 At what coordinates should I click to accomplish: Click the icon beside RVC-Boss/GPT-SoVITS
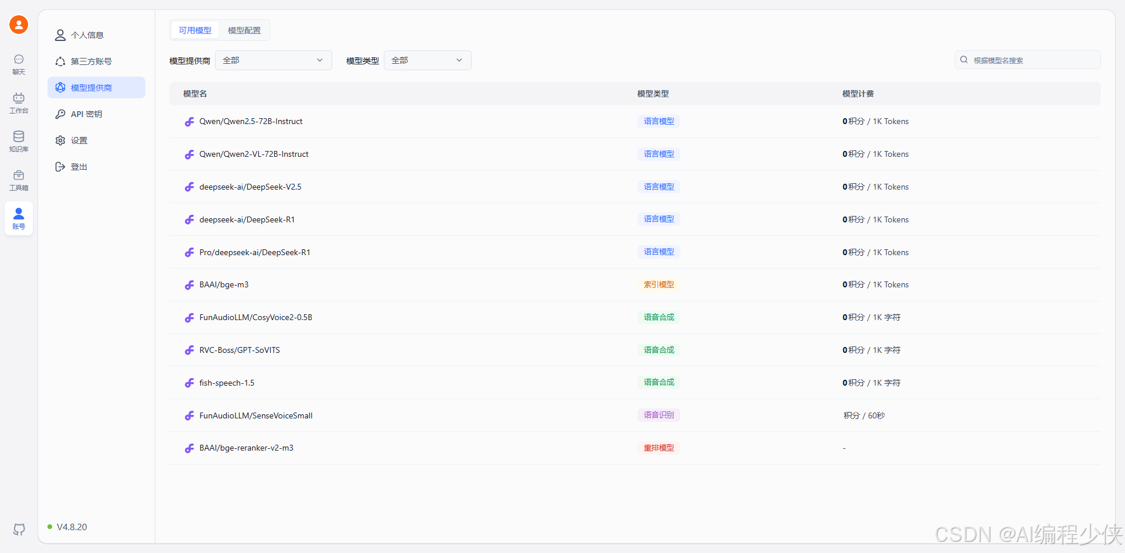pyautogui.click(x=189, y=351)
